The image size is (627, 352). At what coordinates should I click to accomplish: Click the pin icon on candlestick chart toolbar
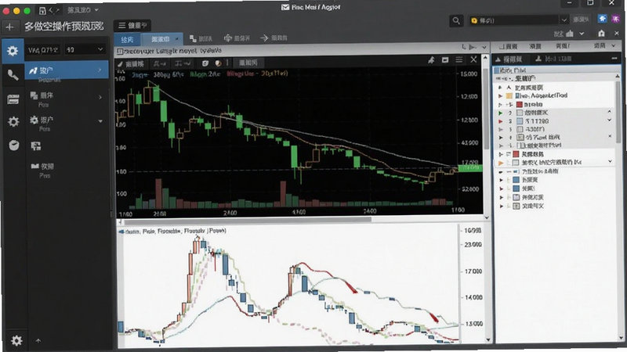tap(431, 60)
